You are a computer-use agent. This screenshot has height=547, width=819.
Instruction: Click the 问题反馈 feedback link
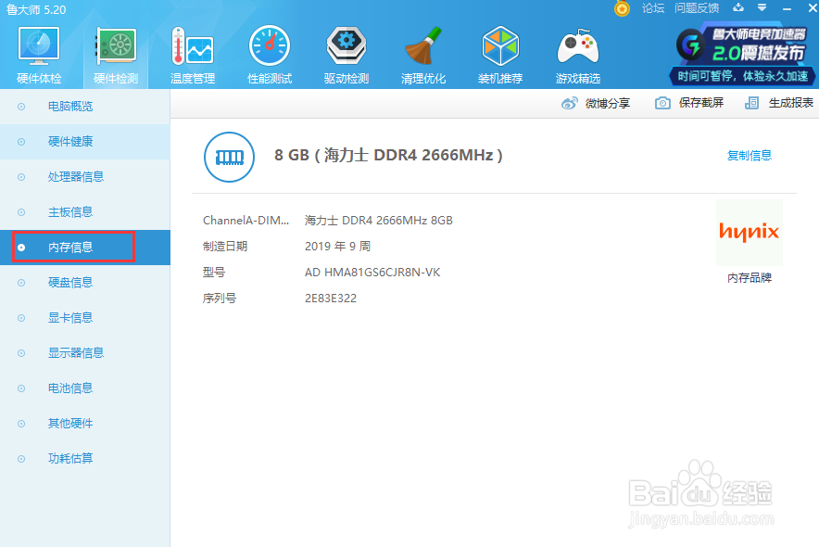coord(697,7)
